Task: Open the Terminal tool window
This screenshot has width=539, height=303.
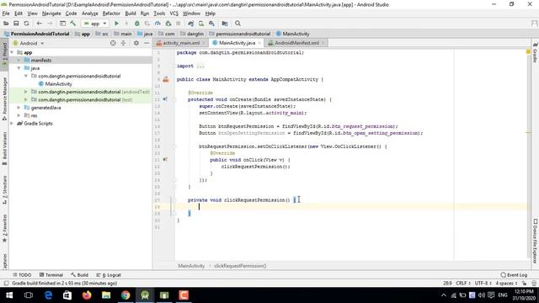Action: [x=51, y=275]
